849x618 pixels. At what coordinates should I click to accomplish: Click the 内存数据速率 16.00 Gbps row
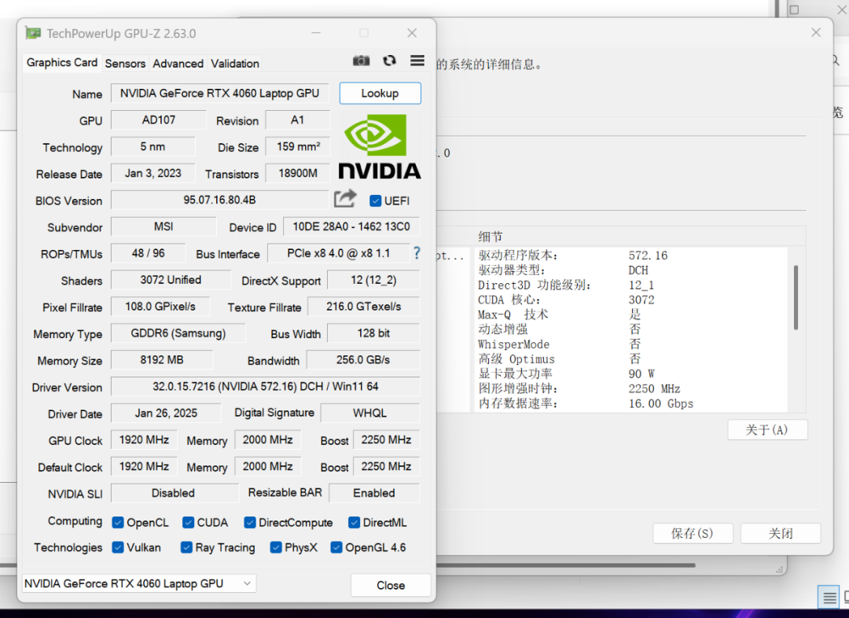click(630, 403)
